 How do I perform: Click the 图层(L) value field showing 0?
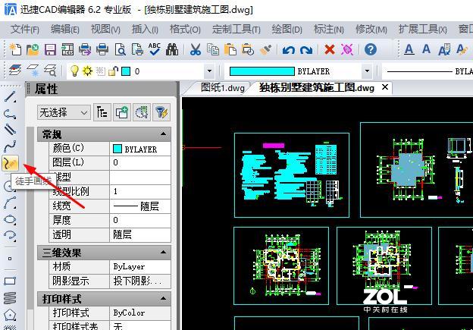140,162
